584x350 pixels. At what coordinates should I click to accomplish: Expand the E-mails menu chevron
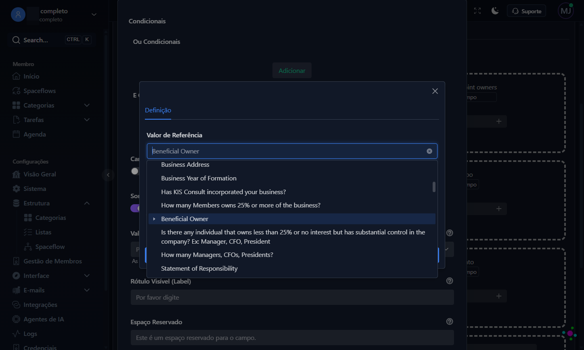pyautogui.click(x=87, y=290)
